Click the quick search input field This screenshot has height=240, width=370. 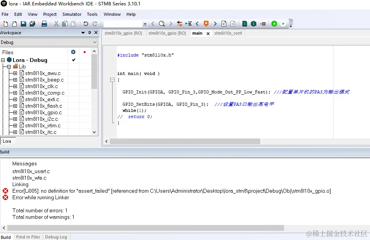pyautogui.click(x=123, y=24)
